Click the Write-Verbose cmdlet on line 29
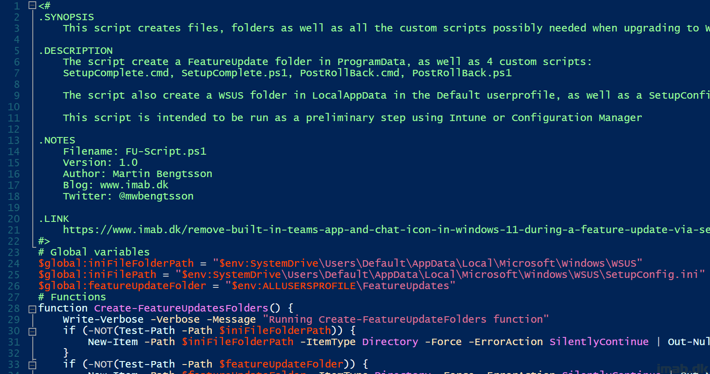The image size is (710, 374). [103, 319]
